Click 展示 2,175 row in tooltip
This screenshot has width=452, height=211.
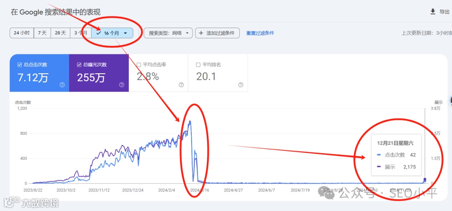point(396,167)
